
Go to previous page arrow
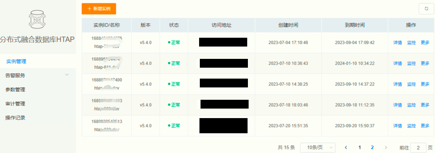tap(346, 148)
